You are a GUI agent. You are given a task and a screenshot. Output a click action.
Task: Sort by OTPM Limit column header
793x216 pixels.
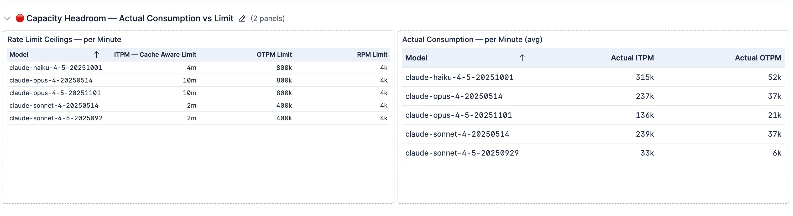(x=274, y=55)
